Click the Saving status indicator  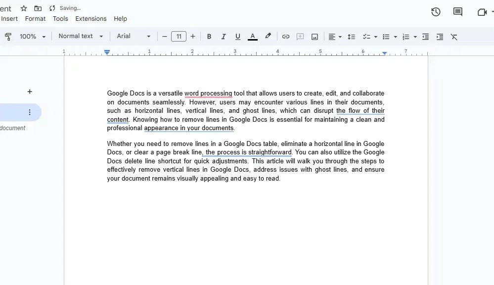65,8
